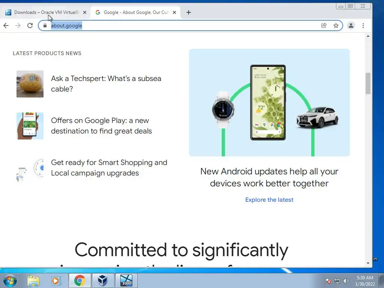Go back with the browser back arrow
The width and height of the screenshot is (384, 288).
point(6,25)
